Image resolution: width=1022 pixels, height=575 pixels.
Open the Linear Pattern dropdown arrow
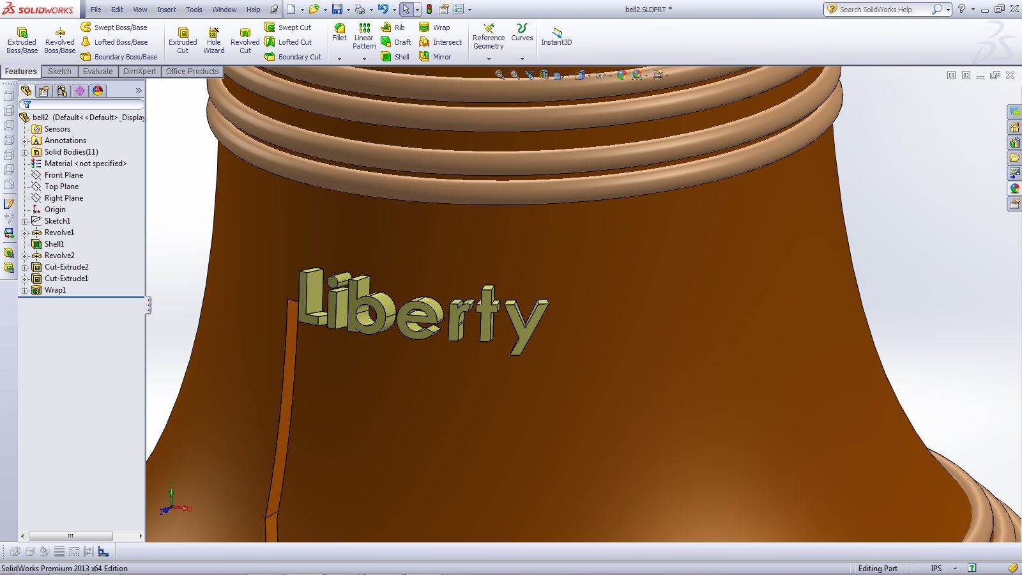pyautogui.click(x=364, y=59)
